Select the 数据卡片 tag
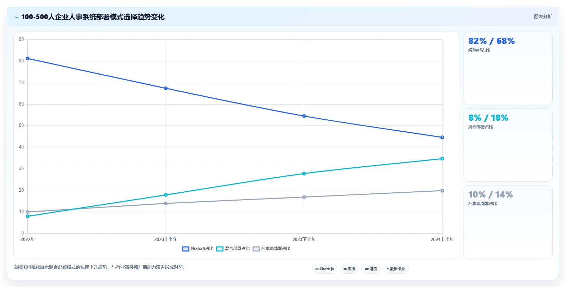The image size is (566, 287). (396, 269)
